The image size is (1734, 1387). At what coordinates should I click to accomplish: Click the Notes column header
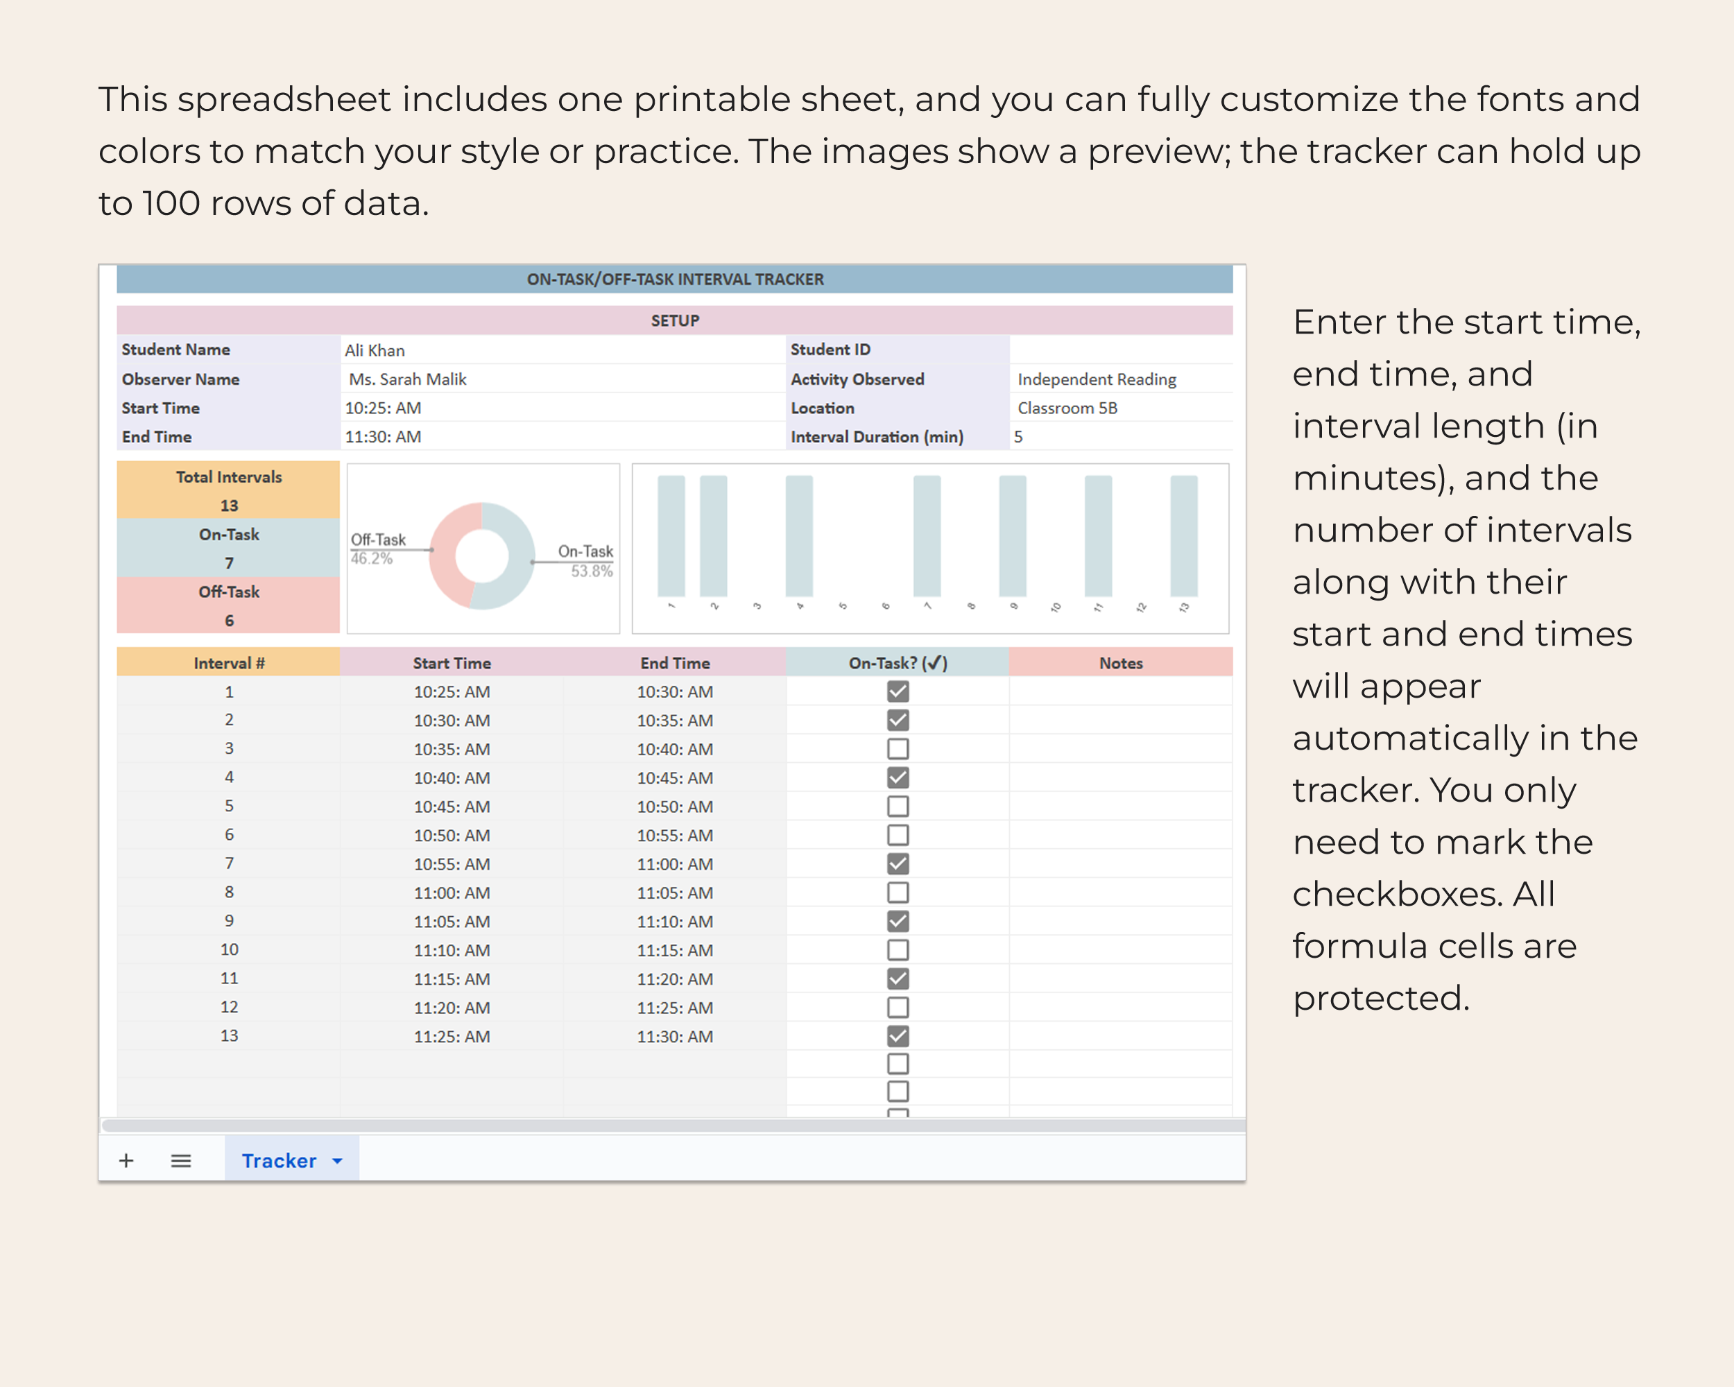[1120, 662]
